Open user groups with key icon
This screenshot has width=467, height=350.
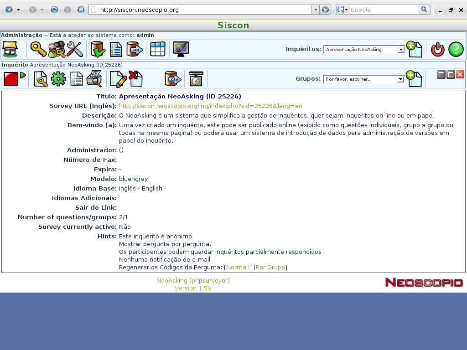(57, 49)
